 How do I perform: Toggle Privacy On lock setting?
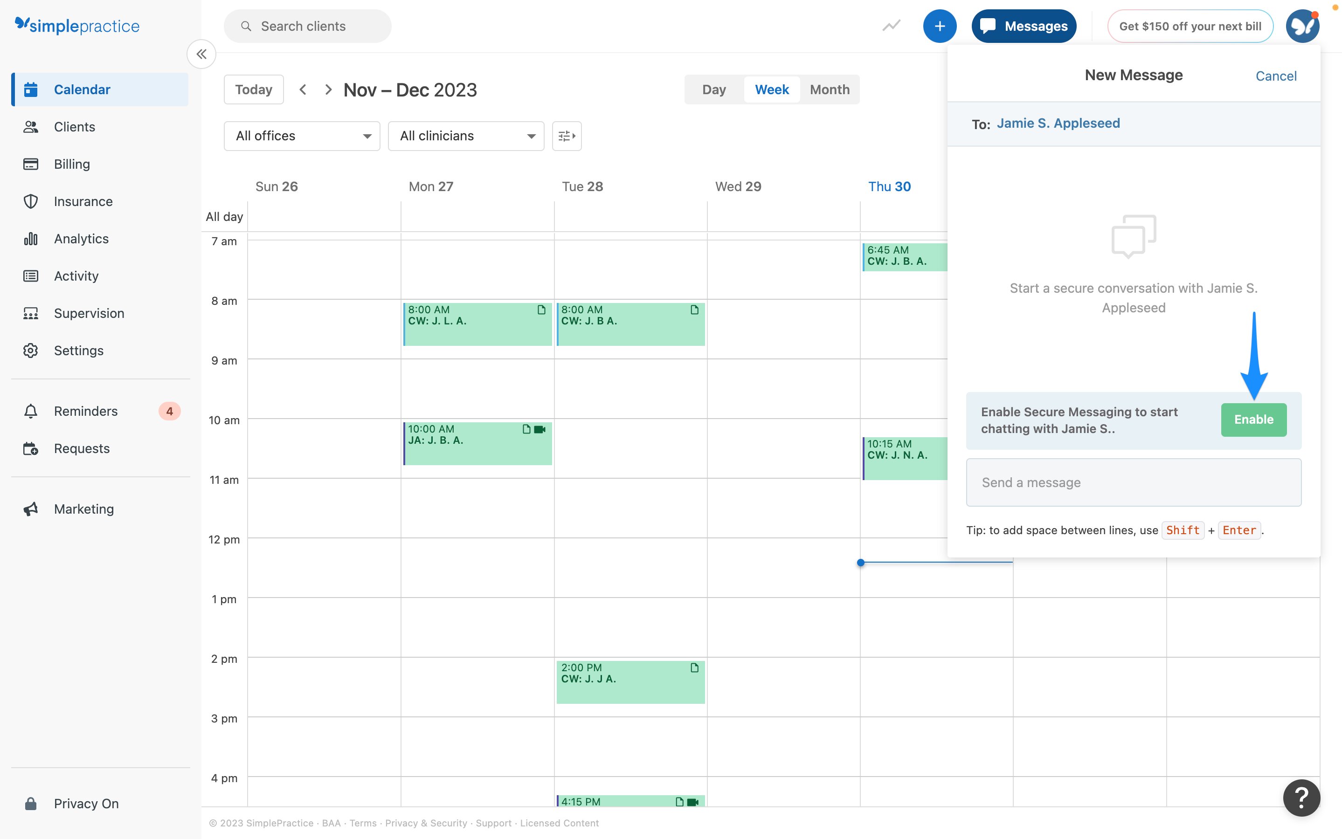click(x=86, y=804)
